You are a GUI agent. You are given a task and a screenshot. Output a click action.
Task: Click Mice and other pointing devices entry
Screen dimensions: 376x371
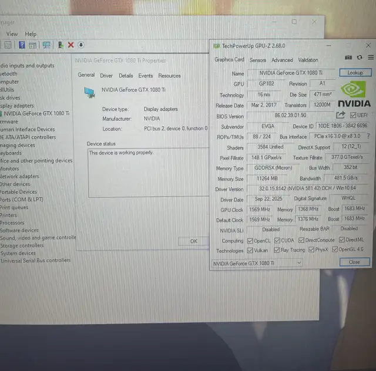[x=36, y=161]
